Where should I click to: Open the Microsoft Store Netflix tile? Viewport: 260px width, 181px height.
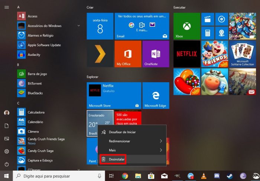point(114,95)
